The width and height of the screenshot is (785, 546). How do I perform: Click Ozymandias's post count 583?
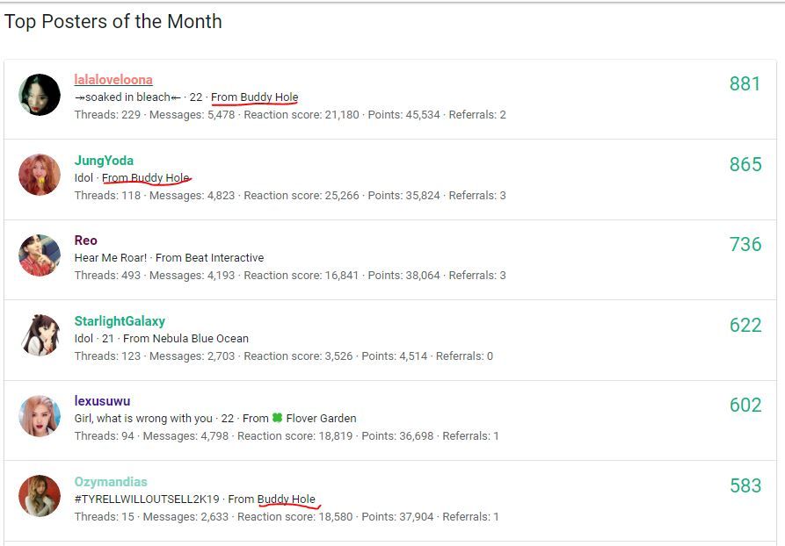point(745,485)
